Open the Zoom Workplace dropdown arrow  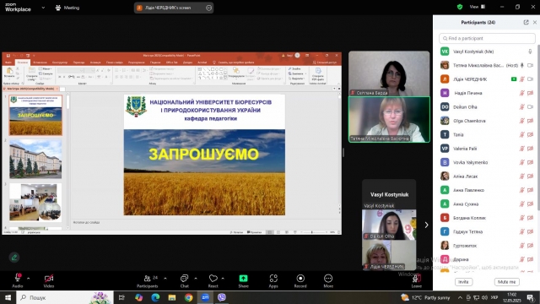43,8
